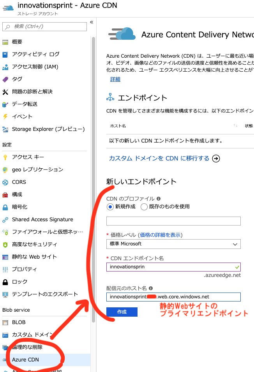Click the タグ tag icon

(5, 79)
